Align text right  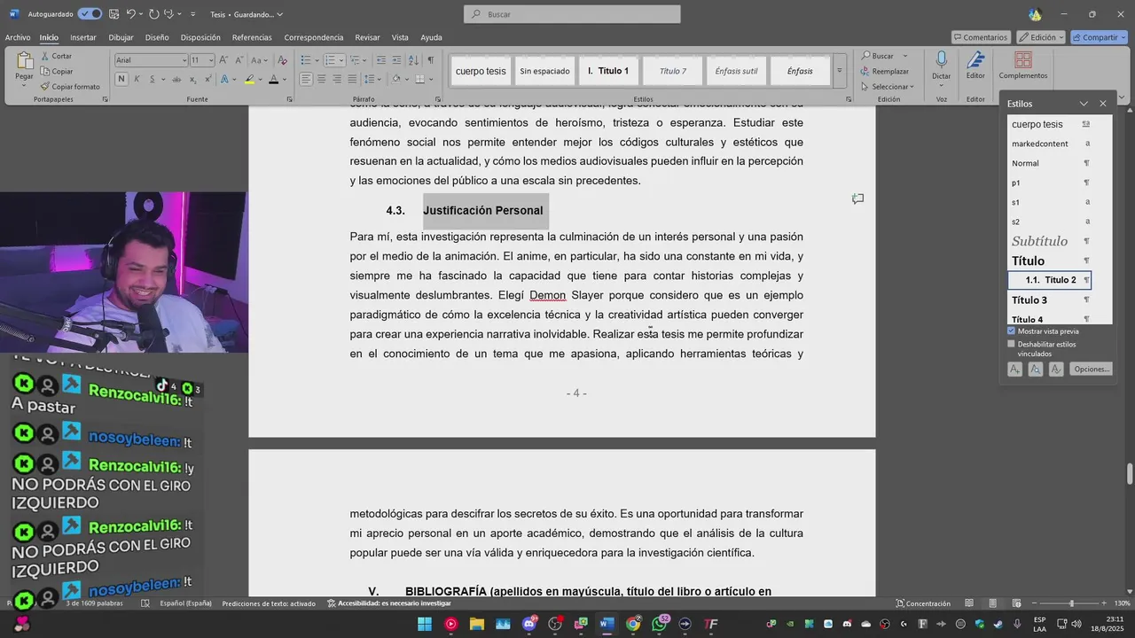coord(336,79)
